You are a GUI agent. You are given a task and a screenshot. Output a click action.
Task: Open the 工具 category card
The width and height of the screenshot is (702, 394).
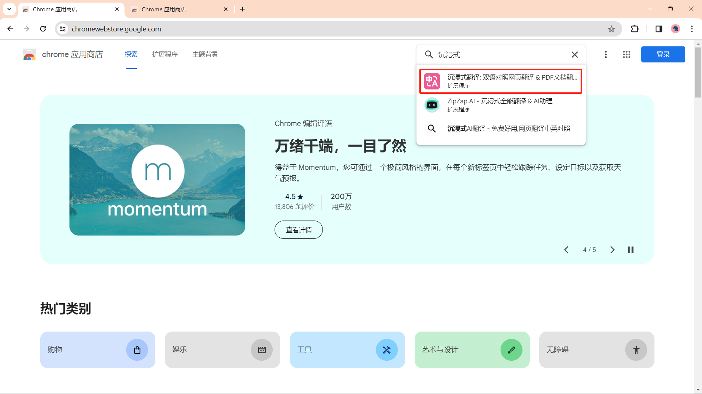(347, 349)
